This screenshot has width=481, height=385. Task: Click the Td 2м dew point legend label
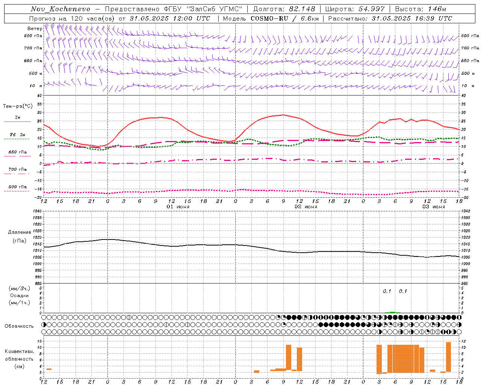(17, 135)
